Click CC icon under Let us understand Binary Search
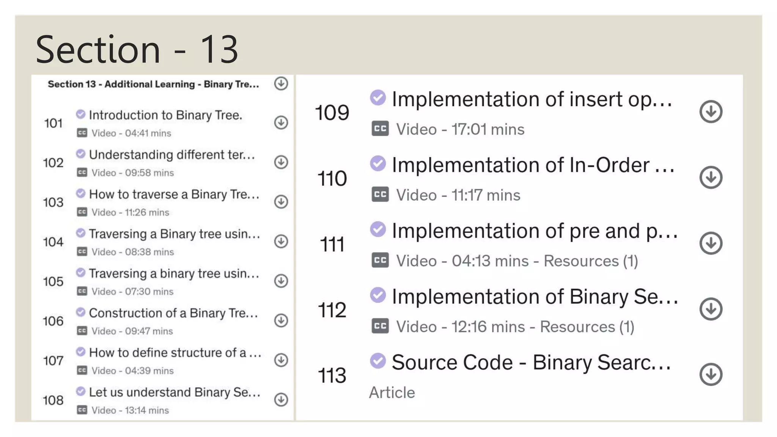The width and height of the screenshot is (777, 437). point(82,410)
